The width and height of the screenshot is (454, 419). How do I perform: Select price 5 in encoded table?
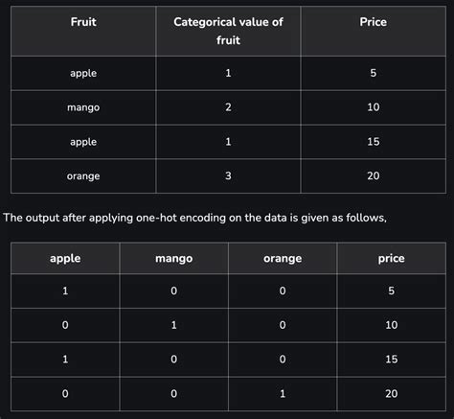392,291
